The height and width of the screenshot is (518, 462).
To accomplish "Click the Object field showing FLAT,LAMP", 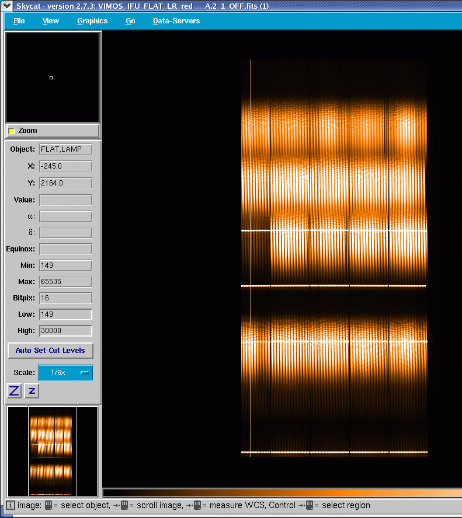I will click(x=65, y=149).
